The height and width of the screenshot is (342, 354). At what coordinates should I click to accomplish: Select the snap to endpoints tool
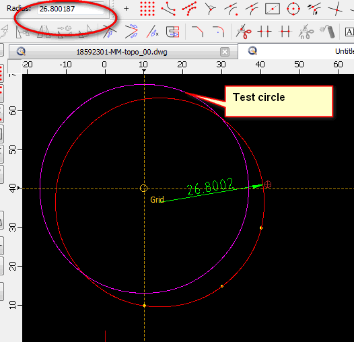(x=168, y=9)
